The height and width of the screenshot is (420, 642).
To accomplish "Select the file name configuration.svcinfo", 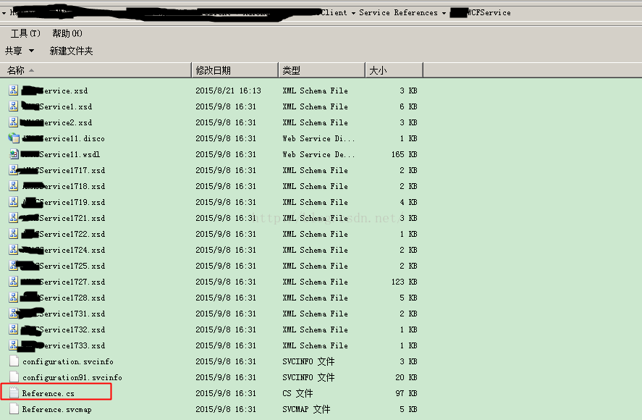I will [68, 362].
